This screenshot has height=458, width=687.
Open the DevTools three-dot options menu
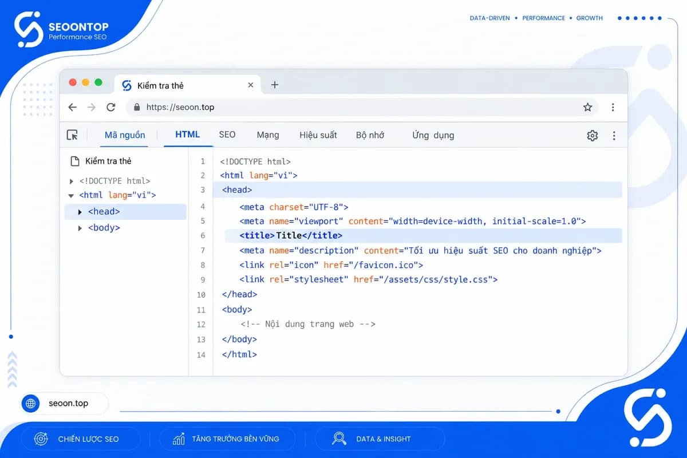click(x=614, y=136)
